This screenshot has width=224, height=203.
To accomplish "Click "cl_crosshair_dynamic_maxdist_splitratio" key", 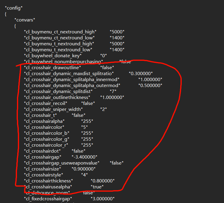I will (x=69, y=74).
